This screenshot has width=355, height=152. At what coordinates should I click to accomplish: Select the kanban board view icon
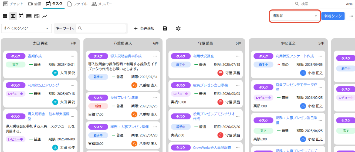(13, 16)
